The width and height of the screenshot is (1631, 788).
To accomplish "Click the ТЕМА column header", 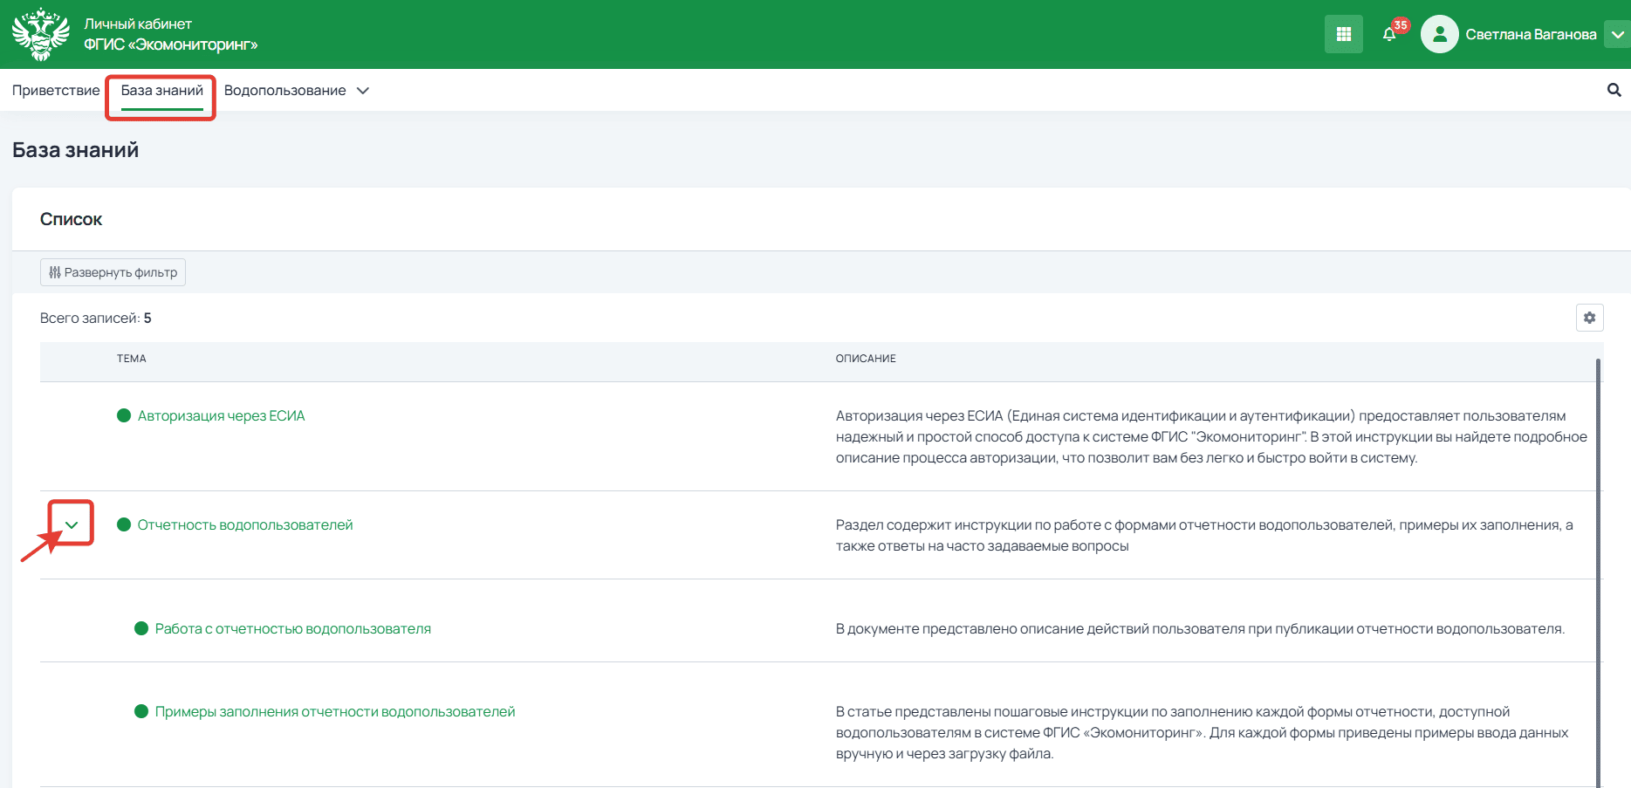I will tap(132, 359).
